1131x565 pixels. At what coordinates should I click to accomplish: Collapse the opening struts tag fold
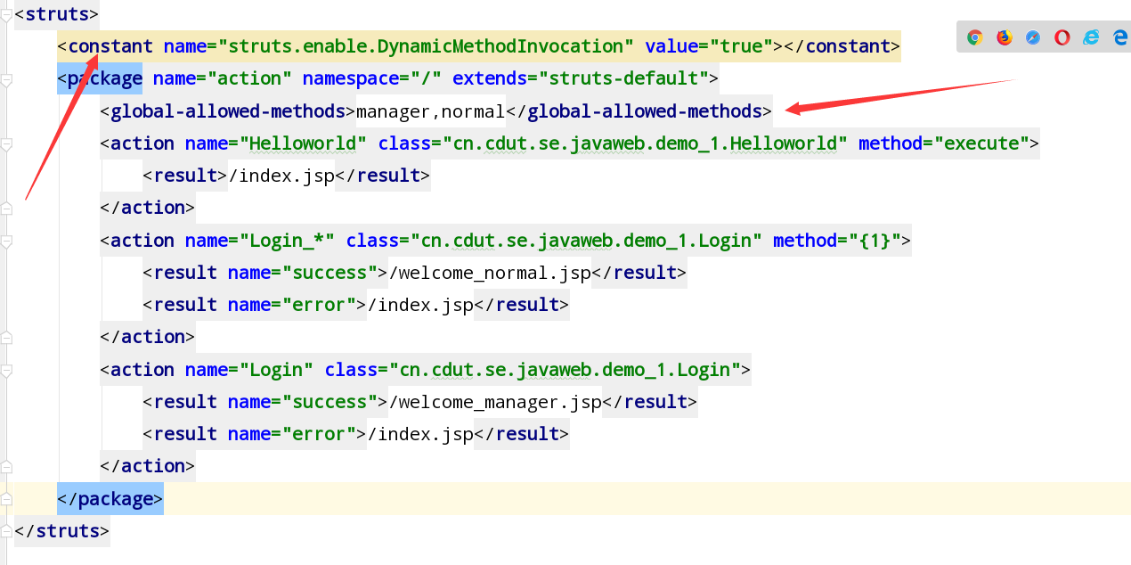[6, 14]
